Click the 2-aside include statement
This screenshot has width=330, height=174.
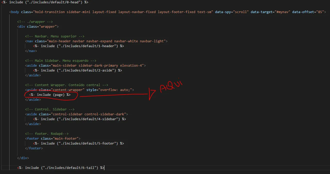pos(77,70)
